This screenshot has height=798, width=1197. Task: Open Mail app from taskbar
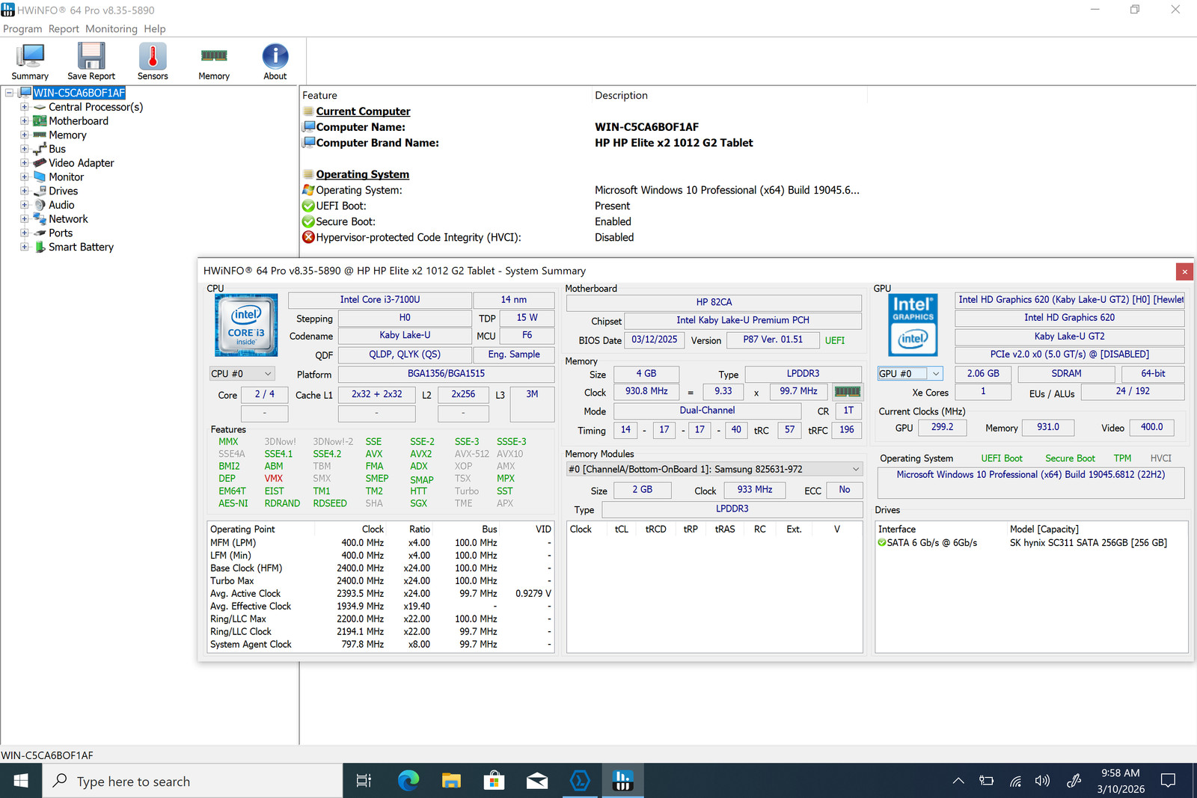(537, 781)
